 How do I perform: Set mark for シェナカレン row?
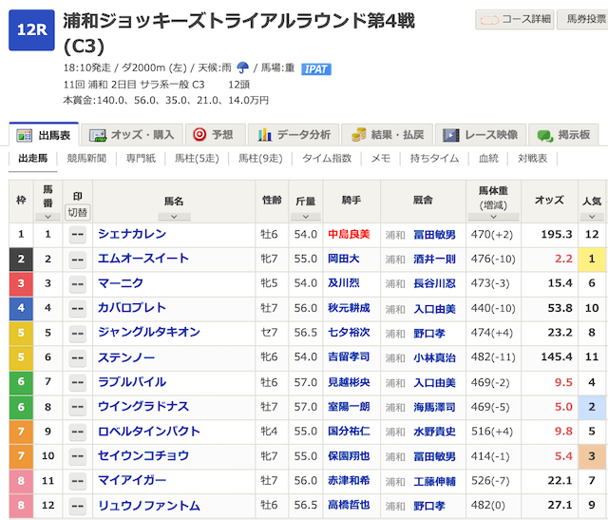[x=78, y=235]
